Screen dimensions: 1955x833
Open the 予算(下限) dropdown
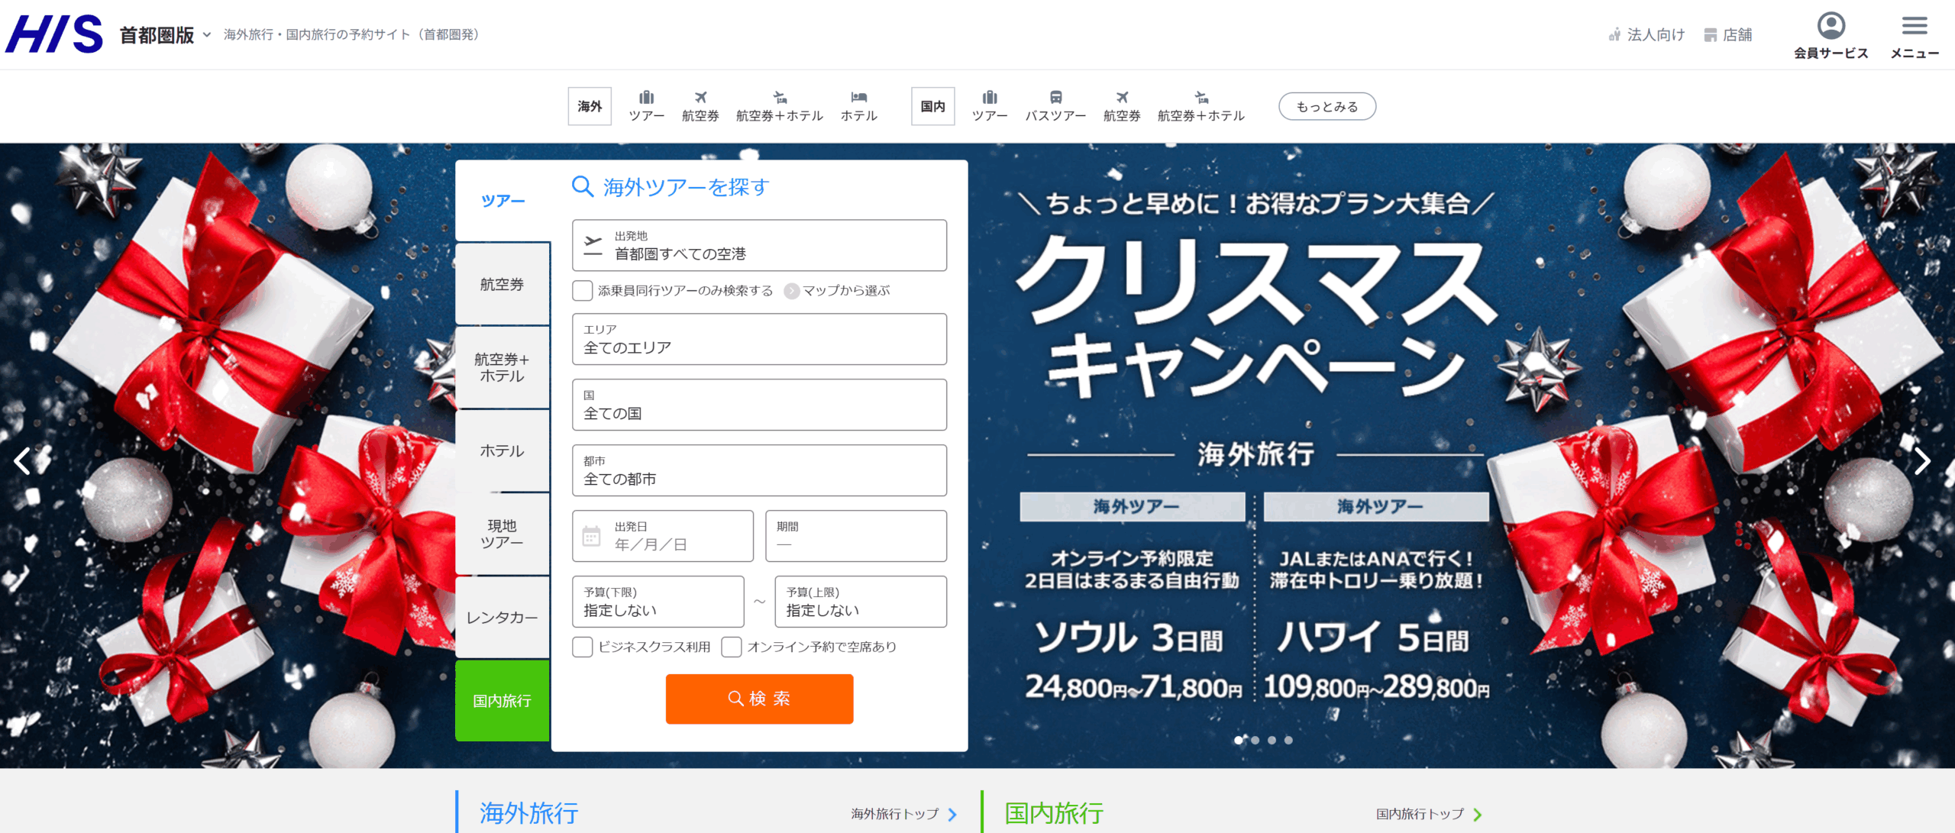(658, 602)
